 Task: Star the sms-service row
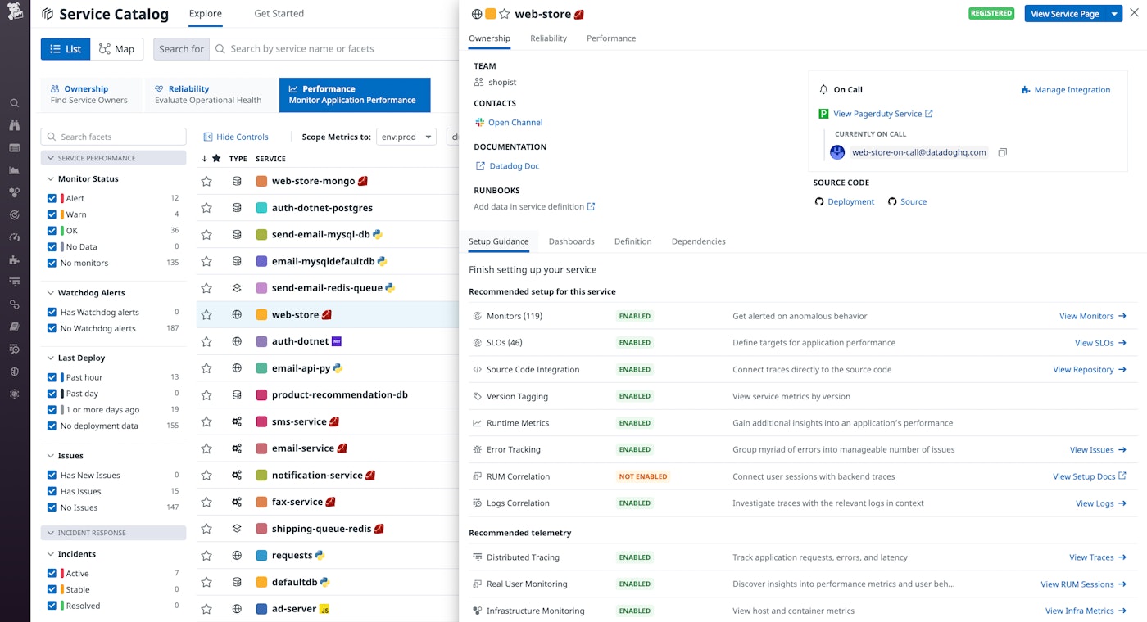[x=206, y=421]
